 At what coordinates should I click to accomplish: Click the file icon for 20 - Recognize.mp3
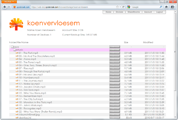[17, 108]
